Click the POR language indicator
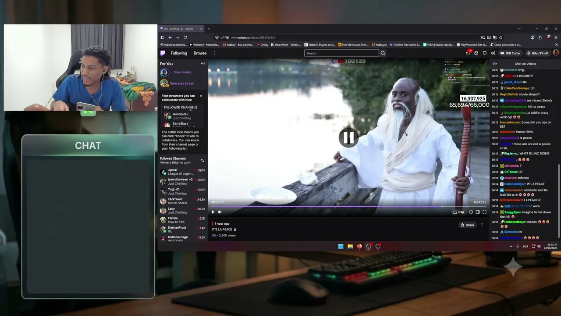561x316 pixels. pos(525,246)
